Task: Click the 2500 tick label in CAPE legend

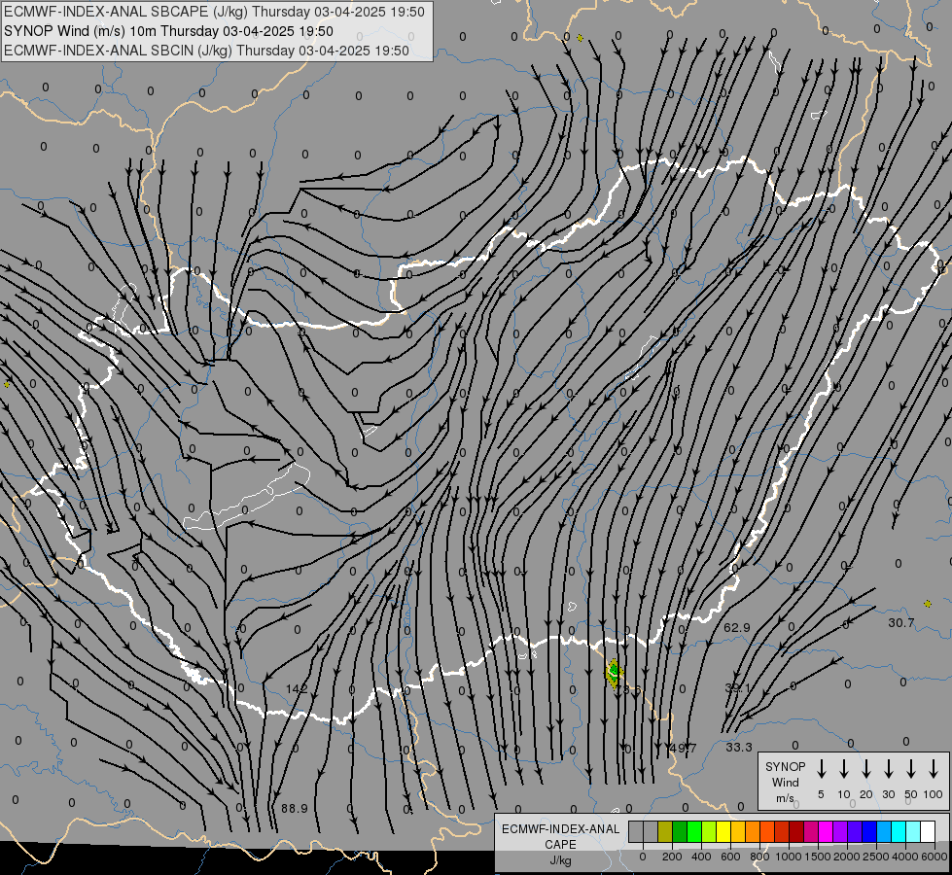Action: 876,857
